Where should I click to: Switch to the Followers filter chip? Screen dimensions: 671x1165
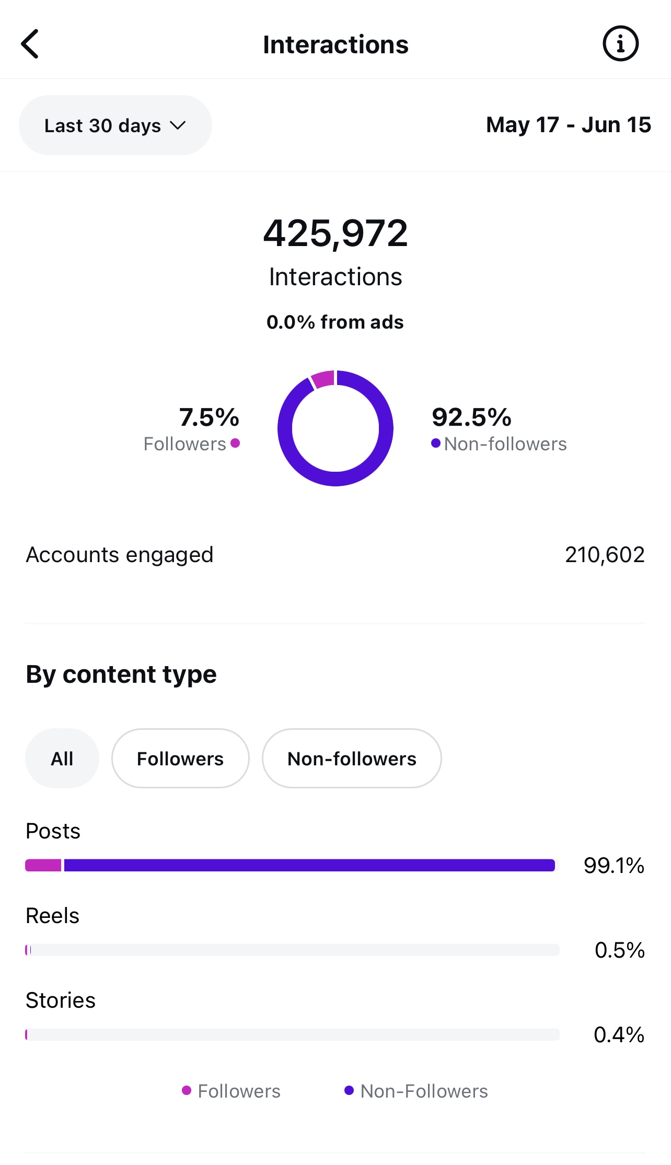point(180,759)
